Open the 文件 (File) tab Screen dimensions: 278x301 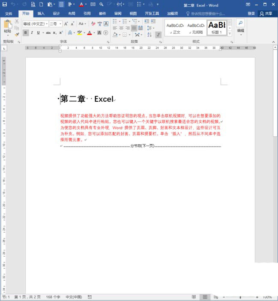pos(9,14)
